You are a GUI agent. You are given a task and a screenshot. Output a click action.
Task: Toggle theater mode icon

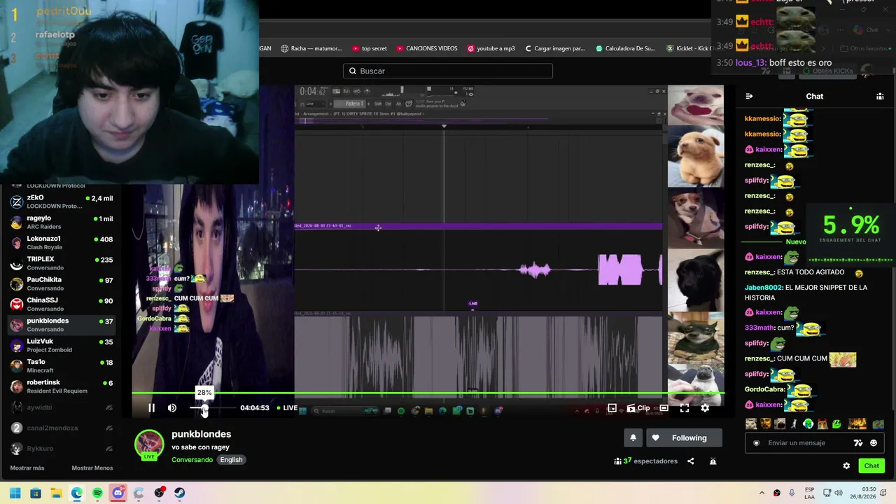tap(664, 408)
